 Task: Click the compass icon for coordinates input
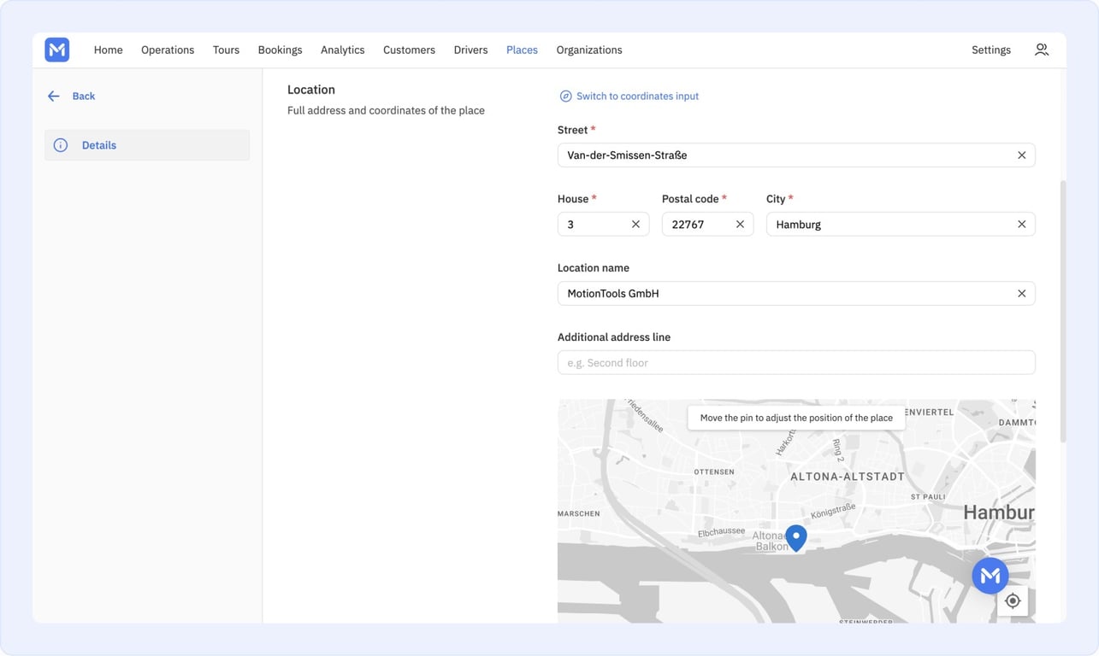(x=565, y=97)
